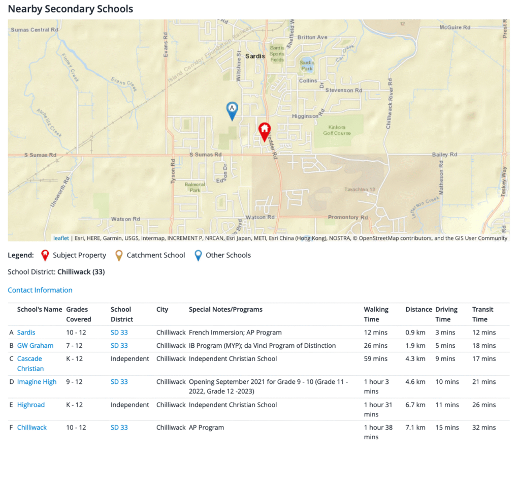Click the red subject property house marker
Screen dimensions: 520x481
[265, 131]
